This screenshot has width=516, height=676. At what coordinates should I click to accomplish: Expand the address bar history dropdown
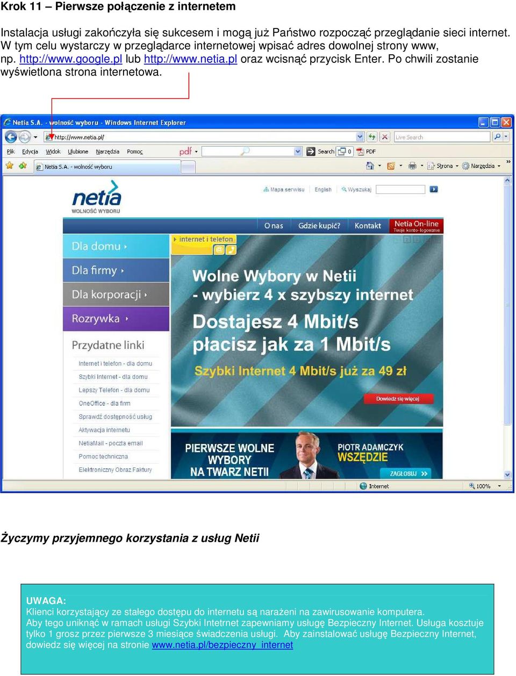[x=360, y=137]
